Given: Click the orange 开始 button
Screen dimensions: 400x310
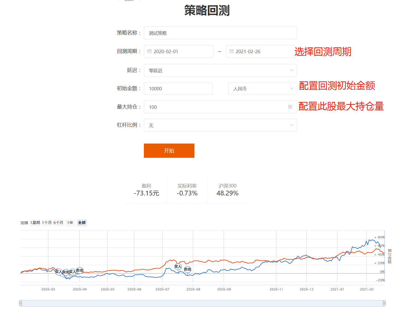Looking at the screenshot, I should [x=169, y=151].
